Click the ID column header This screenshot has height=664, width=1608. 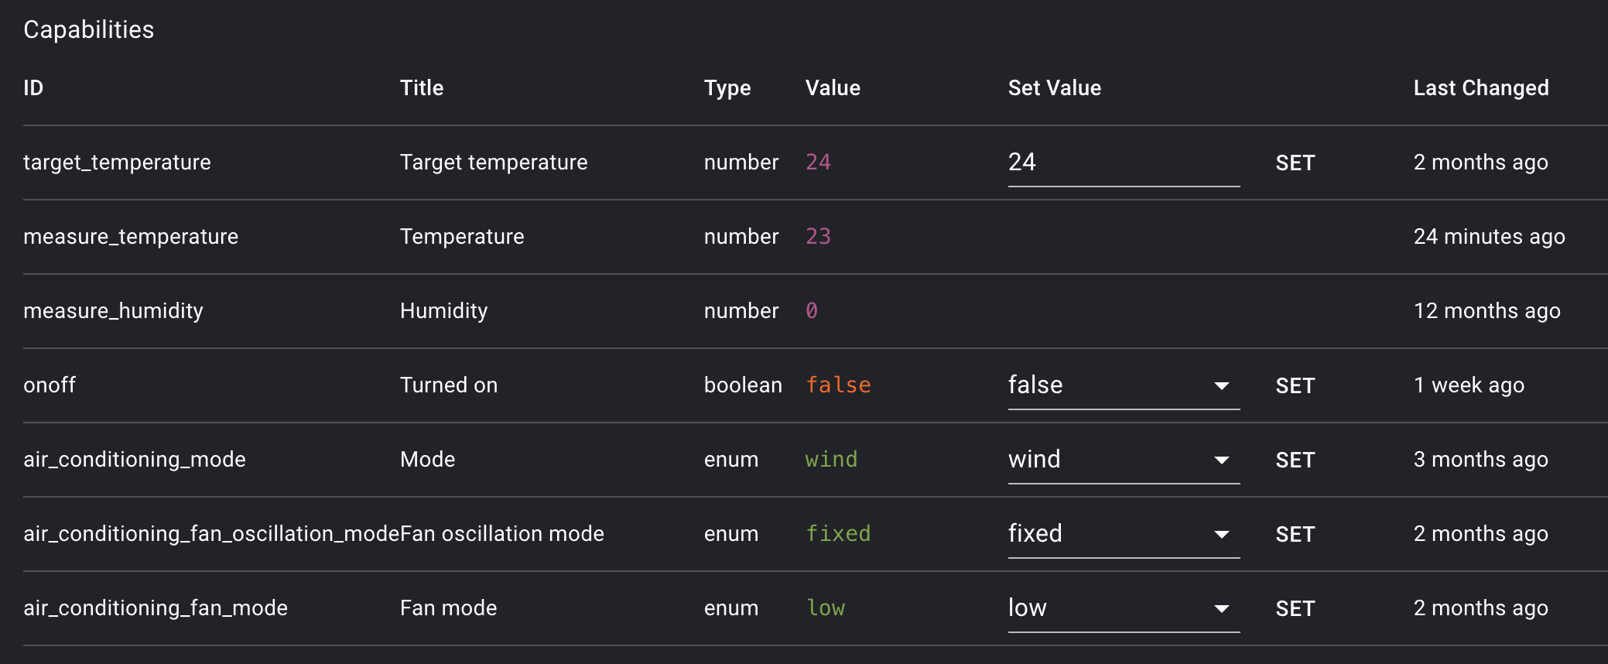(33, 88)
